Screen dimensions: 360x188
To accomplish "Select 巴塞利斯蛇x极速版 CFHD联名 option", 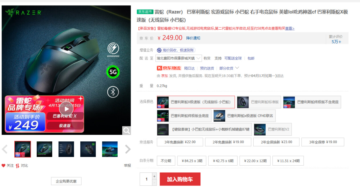I will click(244, 116).
